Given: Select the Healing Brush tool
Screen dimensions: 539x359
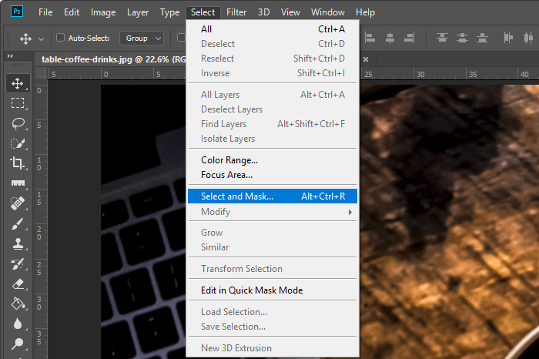Looking at the screenshot, I should 18,203.
